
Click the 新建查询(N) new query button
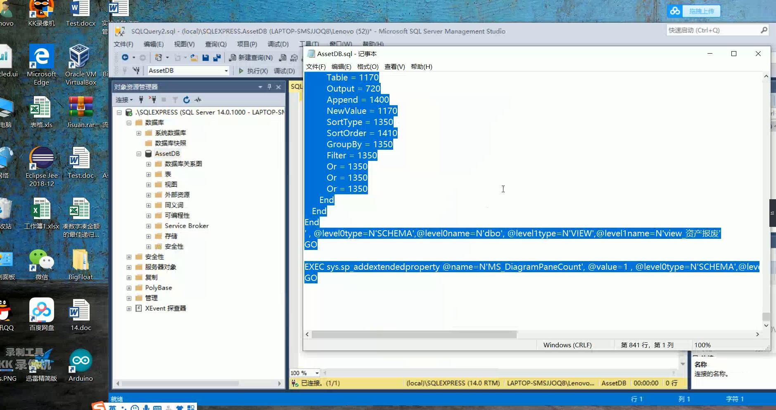[251, 57]
